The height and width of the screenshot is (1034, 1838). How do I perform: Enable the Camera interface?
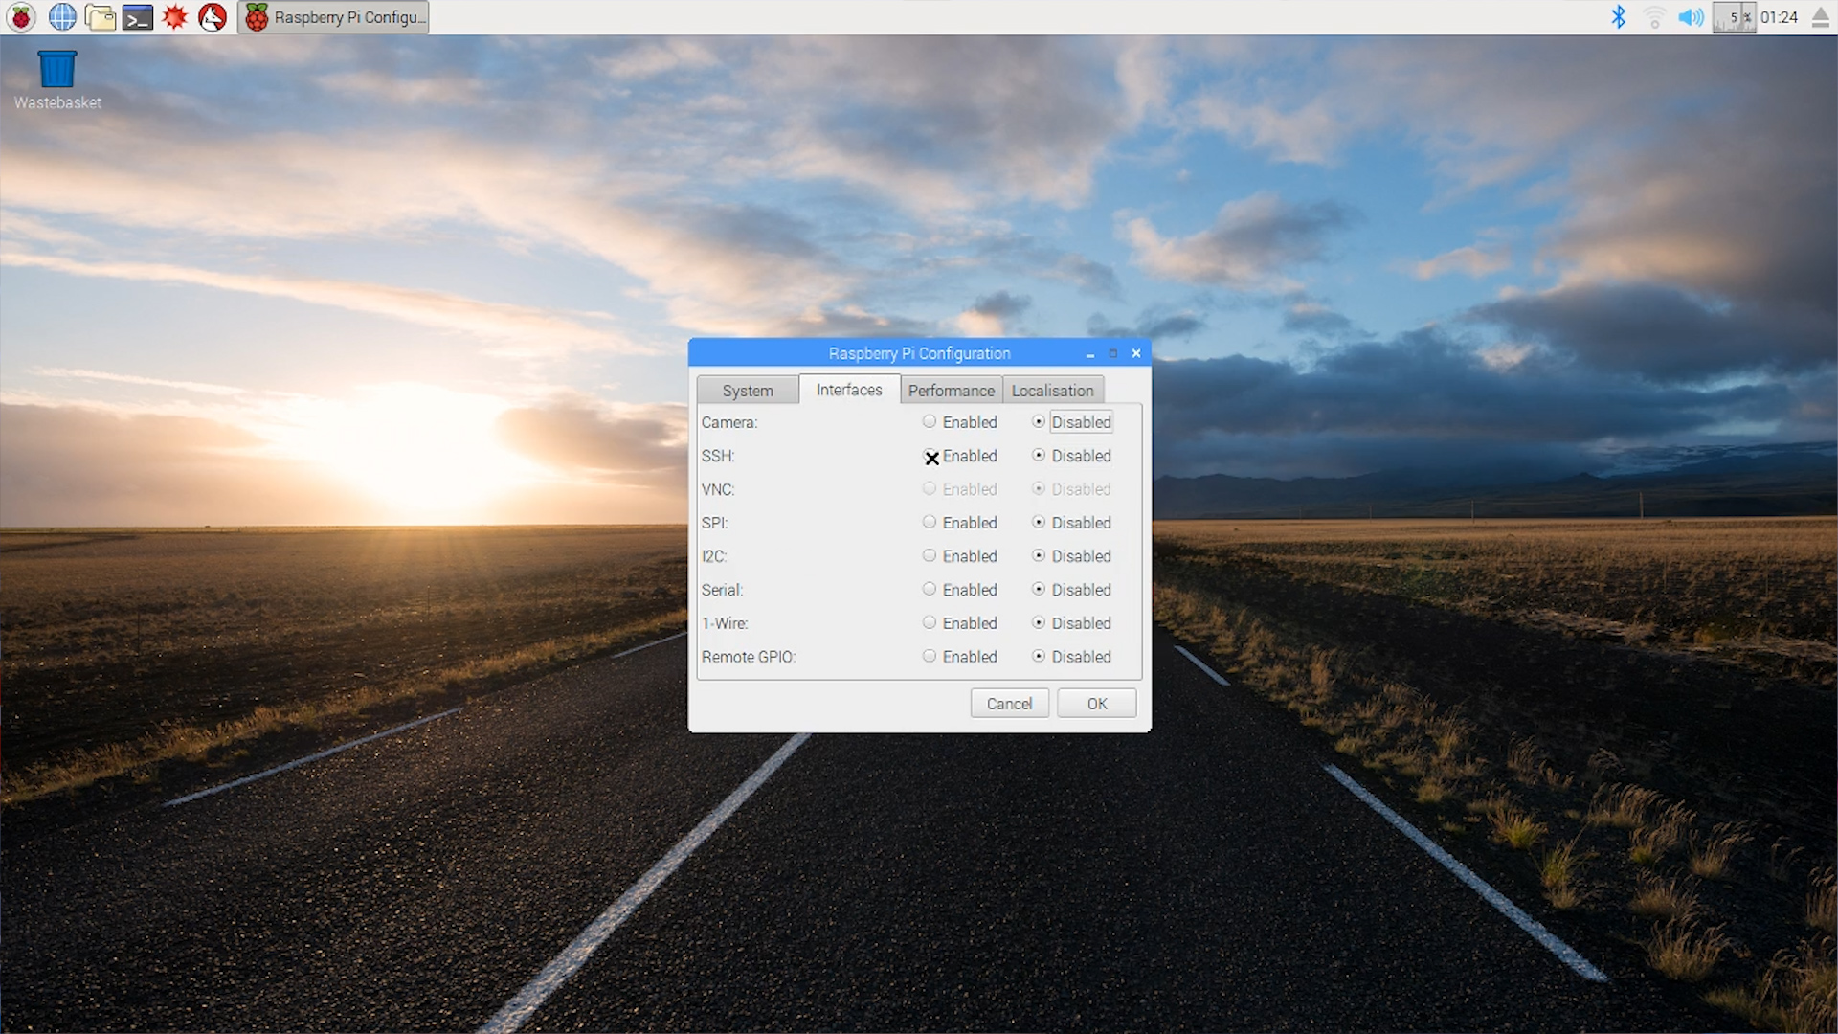coord(930,422)
